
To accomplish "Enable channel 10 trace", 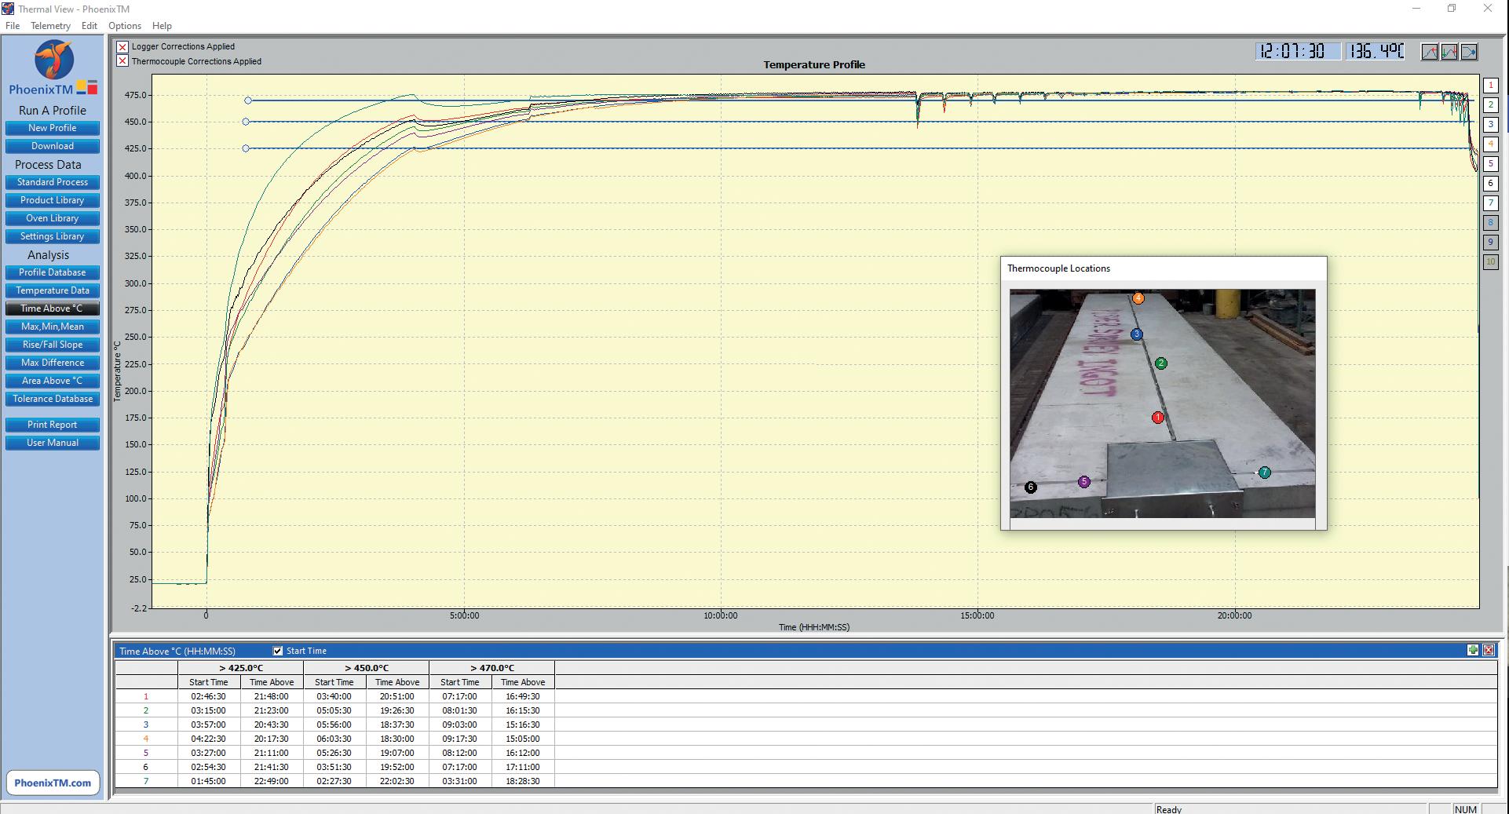I will (1490, 262).
